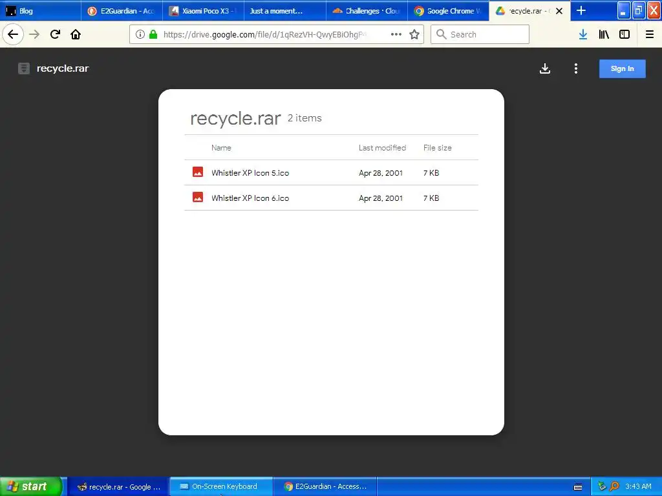Go back with the browser back arrow
662x496 pixels.
tap(13, 34)
